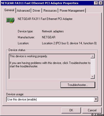
Task: Click the dialog title bar text
Action: click(x=40, y=3)
